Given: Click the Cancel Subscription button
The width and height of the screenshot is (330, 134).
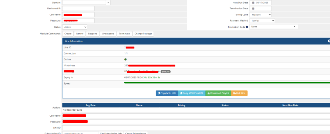Looking at the screenshot, I should (136, 133).
